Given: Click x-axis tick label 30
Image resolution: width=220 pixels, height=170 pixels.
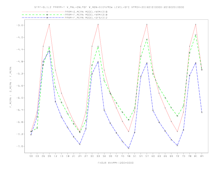Looking at the screenshot, I should (x=92, y=156).
